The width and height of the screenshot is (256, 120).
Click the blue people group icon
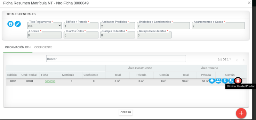point(219,81)
